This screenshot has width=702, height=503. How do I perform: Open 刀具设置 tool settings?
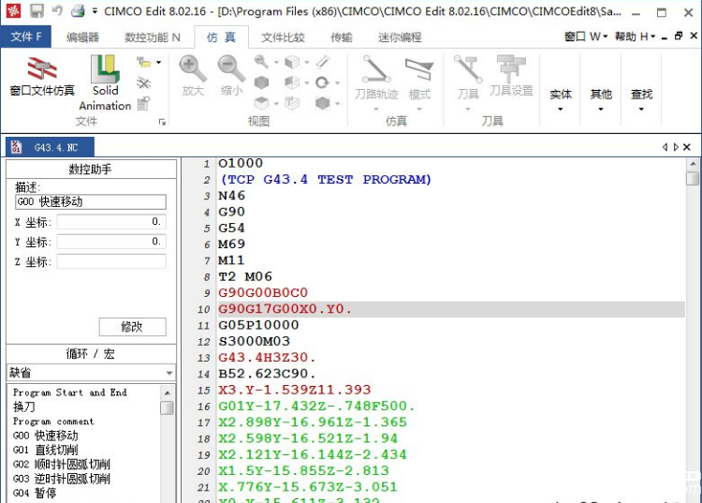(x=511, y=76)
